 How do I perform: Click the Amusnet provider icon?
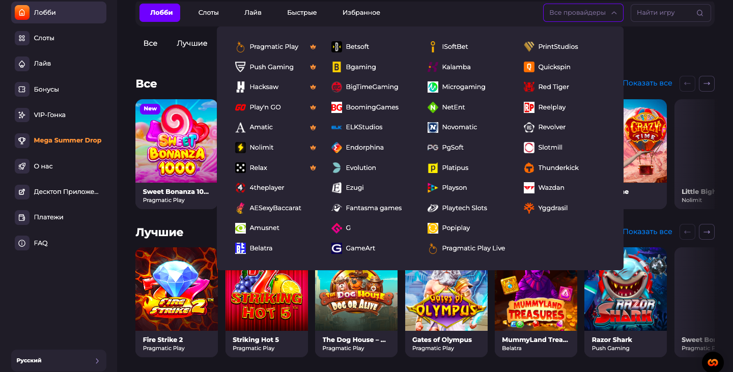240,228
